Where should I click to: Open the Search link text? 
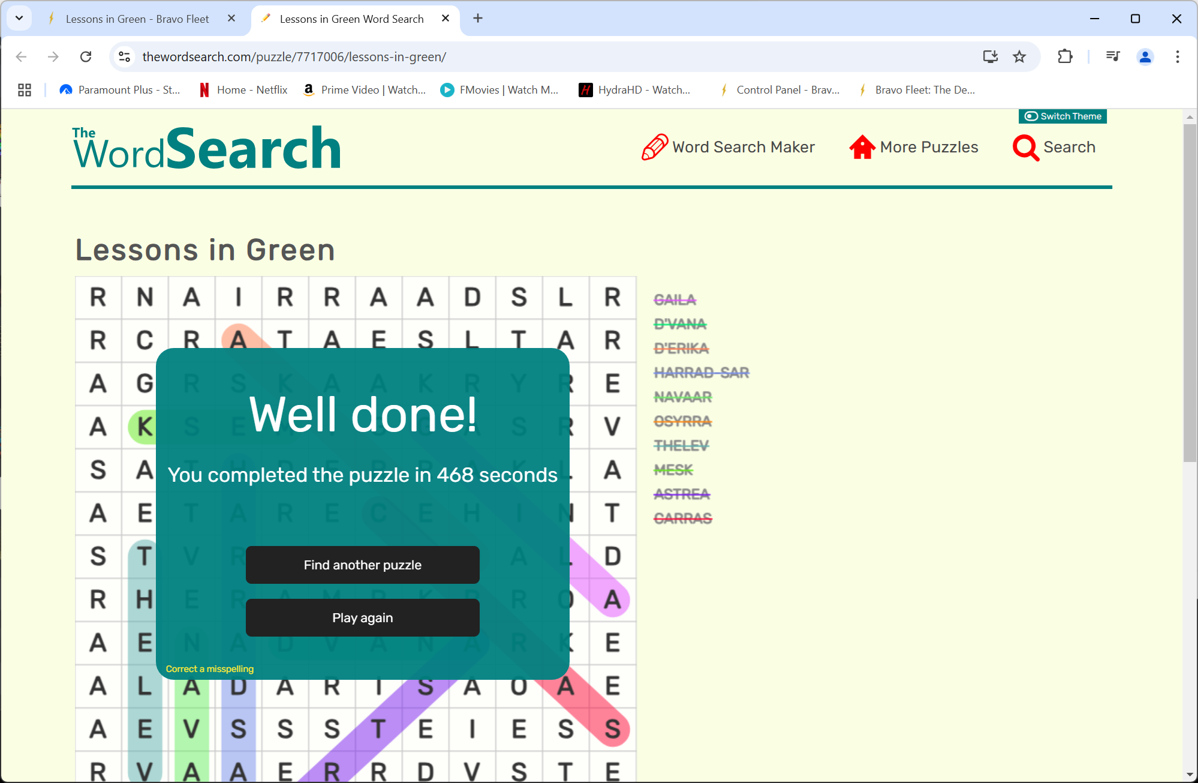click(1069, 147)
